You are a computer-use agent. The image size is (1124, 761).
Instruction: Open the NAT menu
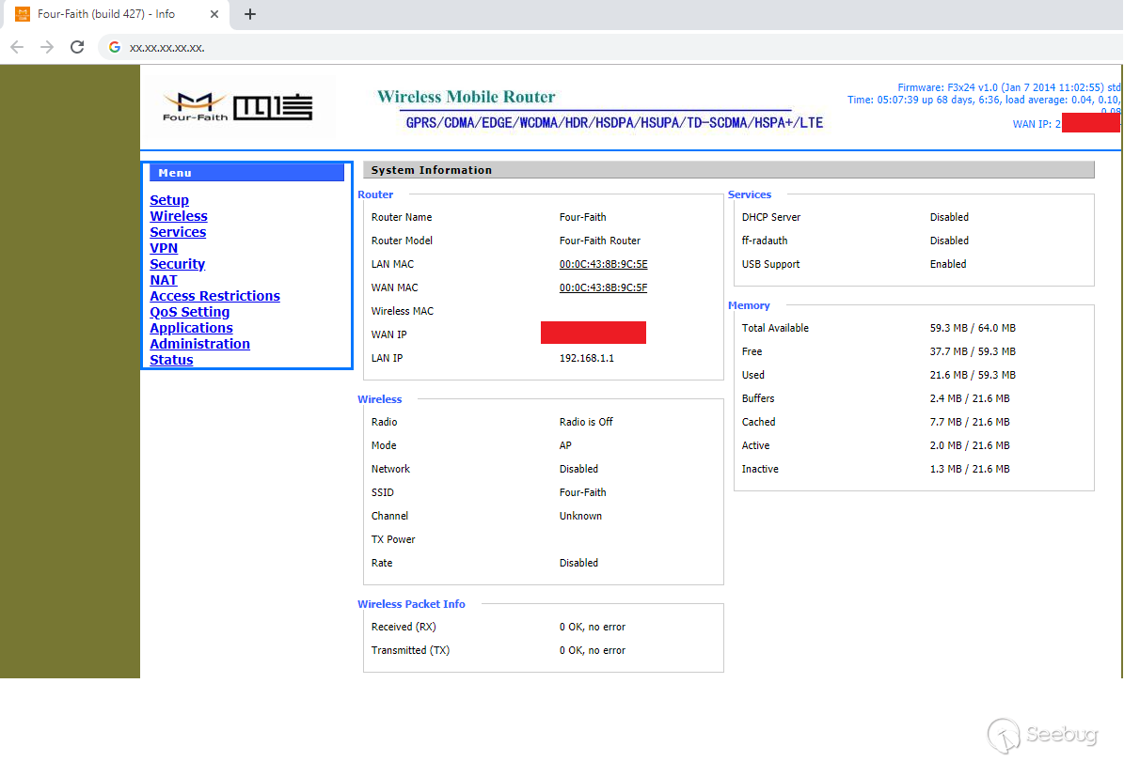(x=164, y=280)
